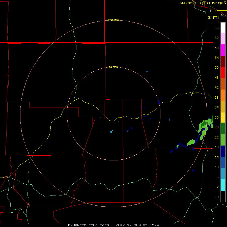The width and height of the screenshot is (227, 227).
Task: Click the legend value '18'
Action: 217,147
